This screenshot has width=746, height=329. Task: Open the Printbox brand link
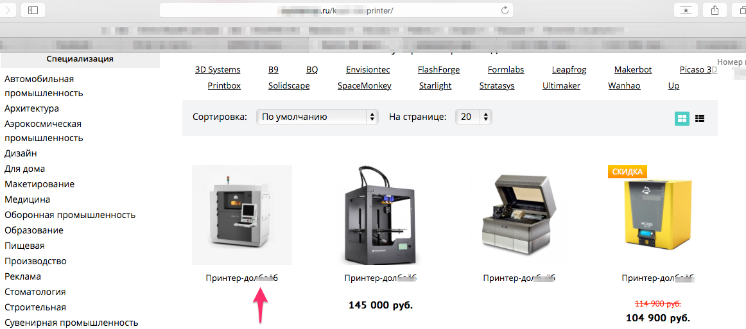pos(224,86)
